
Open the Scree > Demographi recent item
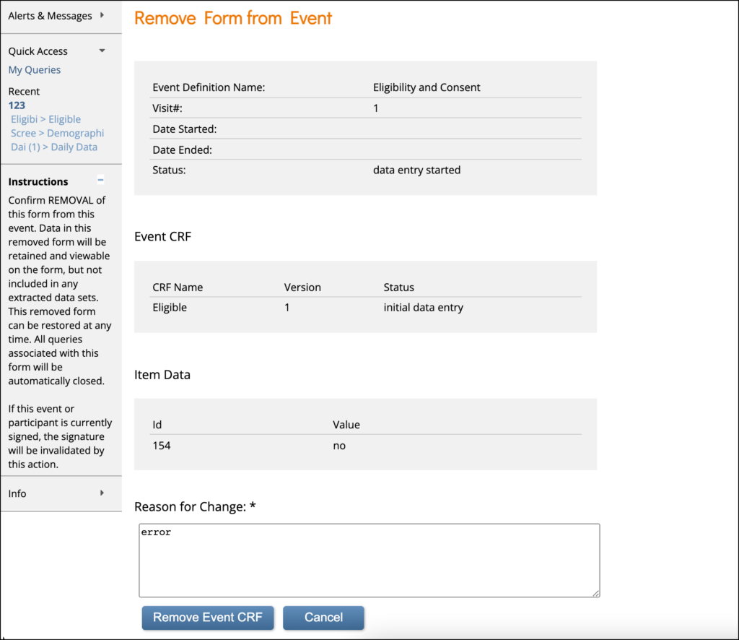pyautogui.click(x=57, y=133)
